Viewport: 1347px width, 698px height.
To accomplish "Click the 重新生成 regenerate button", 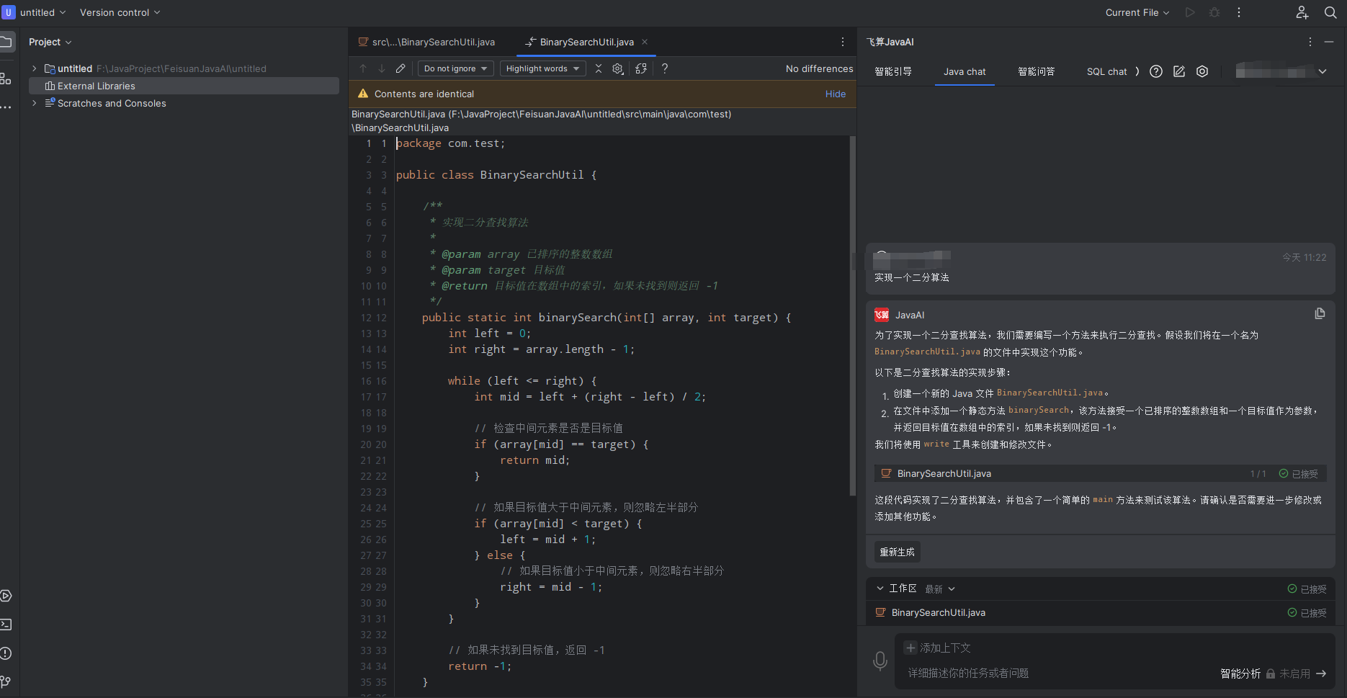I will [x=897, y=552].
